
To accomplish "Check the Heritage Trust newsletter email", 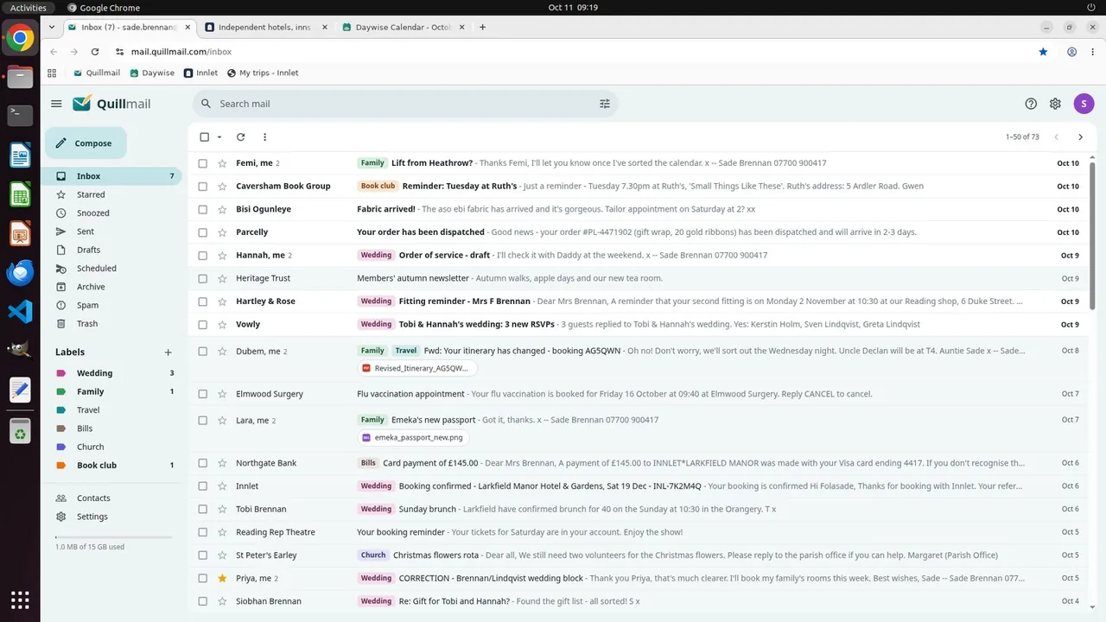I will [203, 278].
